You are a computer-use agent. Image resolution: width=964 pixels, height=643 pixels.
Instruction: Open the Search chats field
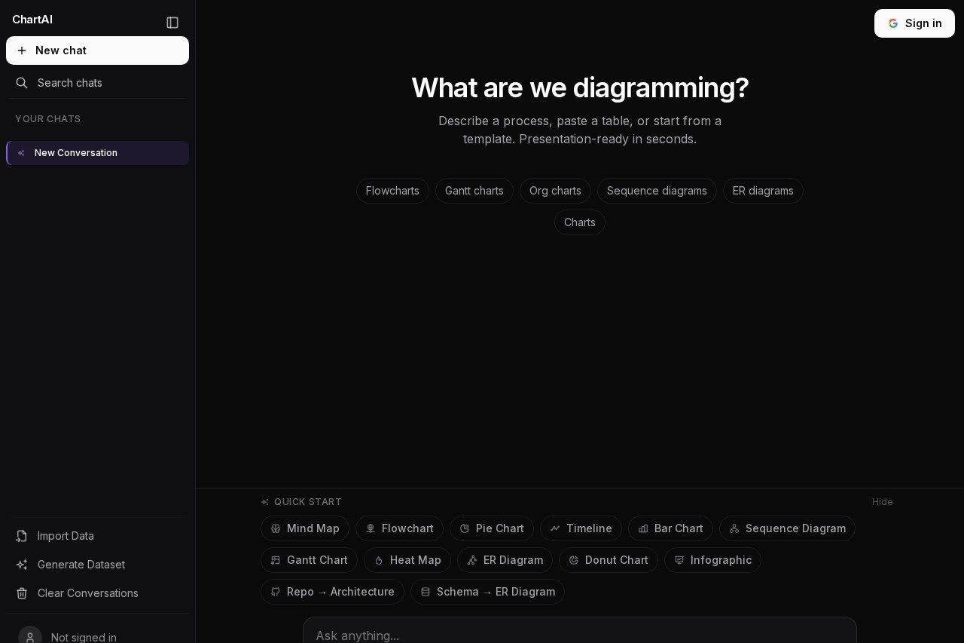point(98,83)
